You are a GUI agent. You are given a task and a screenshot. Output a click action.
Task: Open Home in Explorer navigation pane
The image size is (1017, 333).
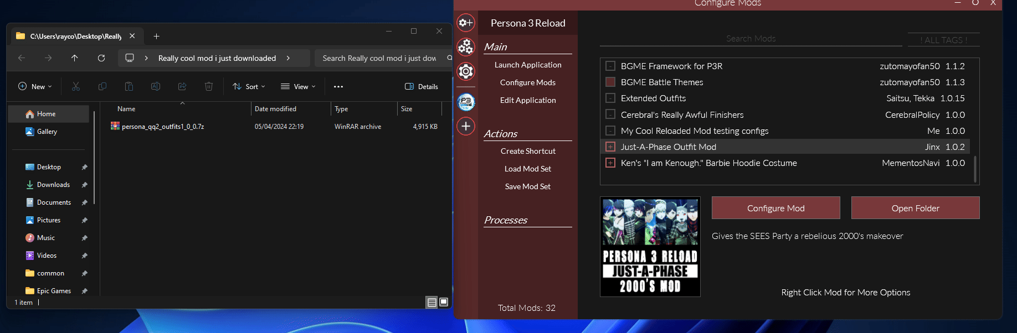tap(49, 114)
